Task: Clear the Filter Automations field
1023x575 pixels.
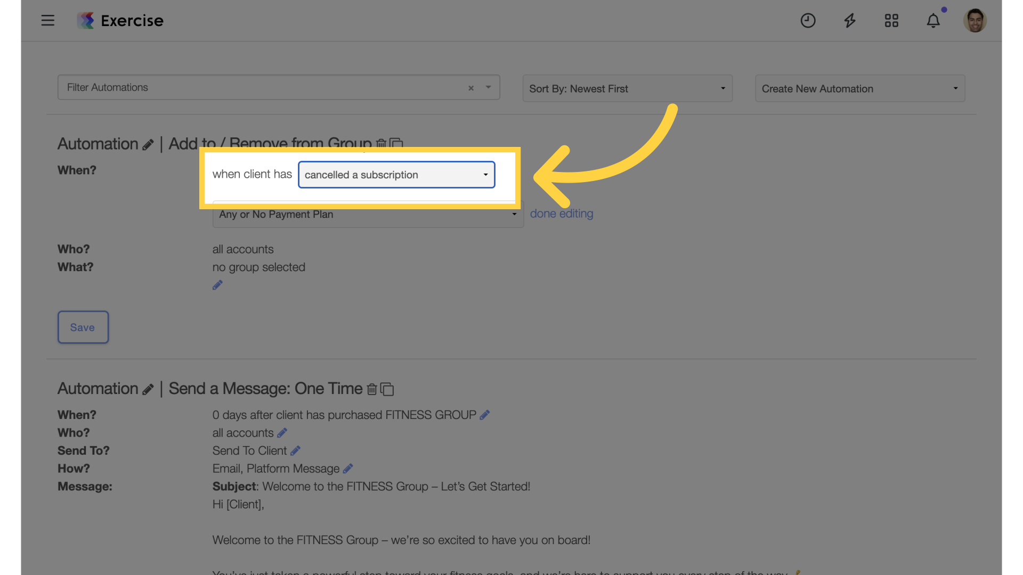Action: tap(471, 88)
